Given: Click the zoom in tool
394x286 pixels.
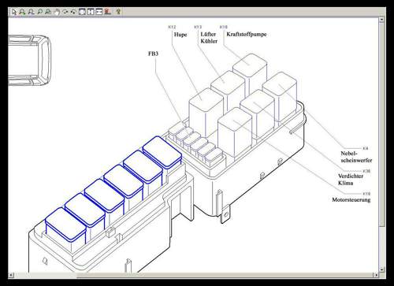Looking at the screenshot, I should (x=22, y=12).
